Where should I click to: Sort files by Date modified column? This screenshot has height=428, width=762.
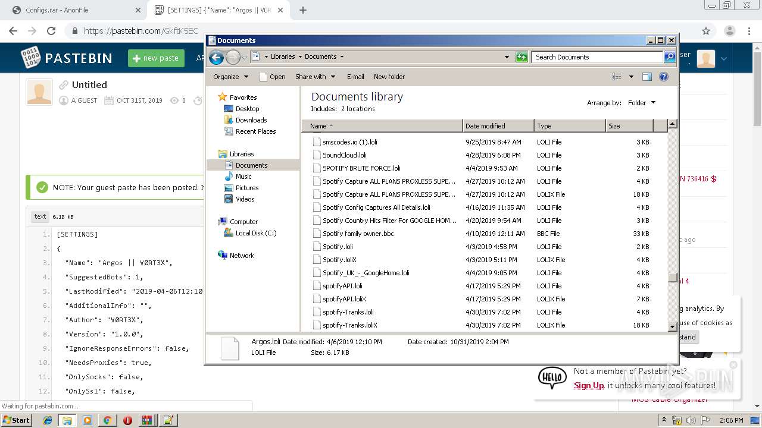coord(498,126)
